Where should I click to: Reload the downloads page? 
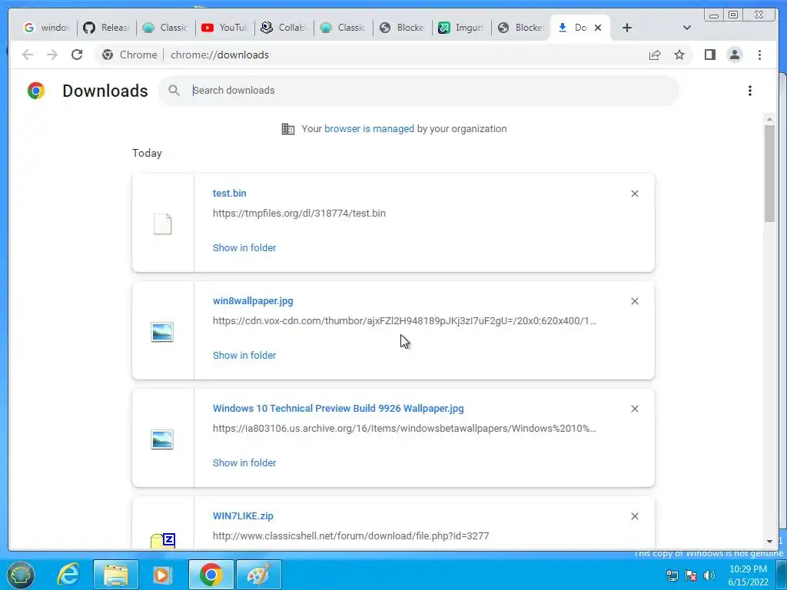pos(77,55)
